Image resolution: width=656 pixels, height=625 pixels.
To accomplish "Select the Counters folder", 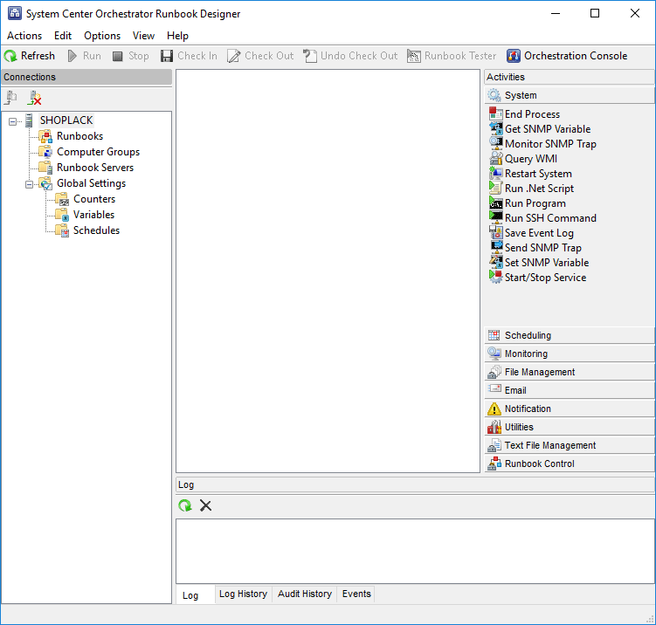I will pyautogui.click(x=94, y=199).
